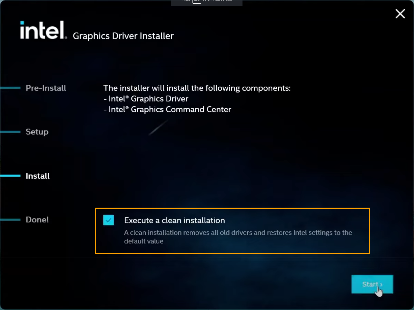
Task: Select the Pre-Install step label
Action: pyautogui.click(x=46, y=88)
